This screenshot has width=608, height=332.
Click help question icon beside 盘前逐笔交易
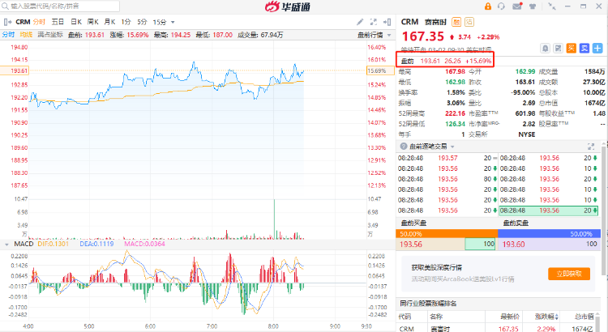tap(403, 147)
